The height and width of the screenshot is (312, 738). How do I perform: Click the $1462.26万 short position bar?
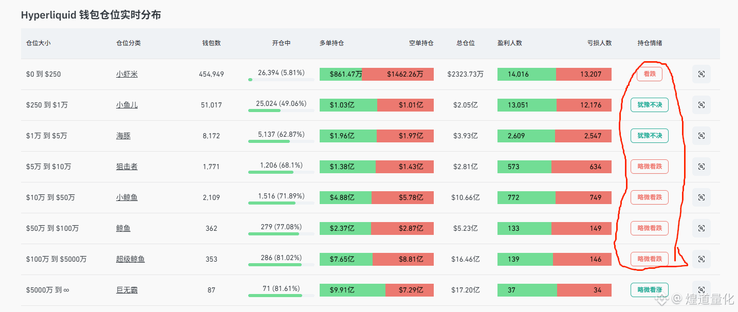[x=398, y=74]
